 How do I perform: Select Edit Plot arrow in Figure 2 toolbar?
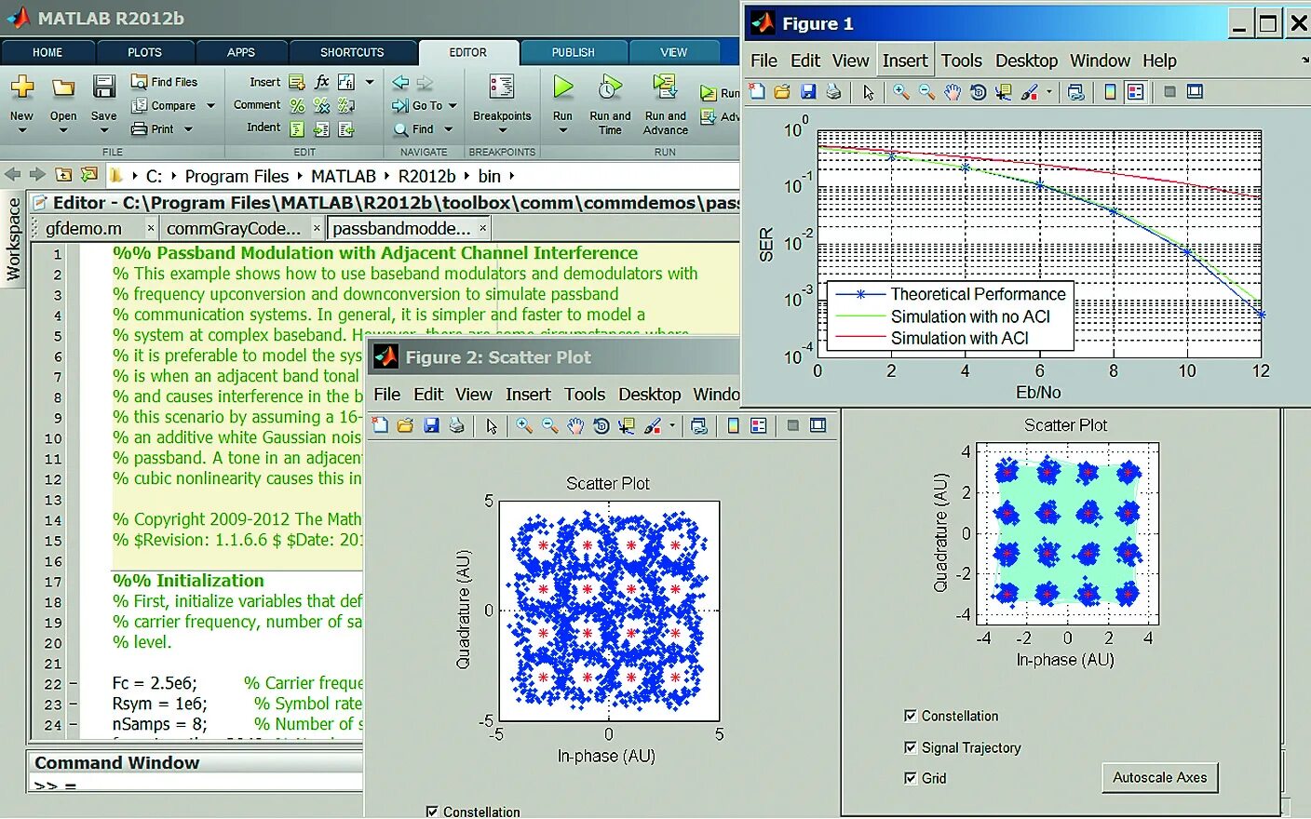click(492, 425)
